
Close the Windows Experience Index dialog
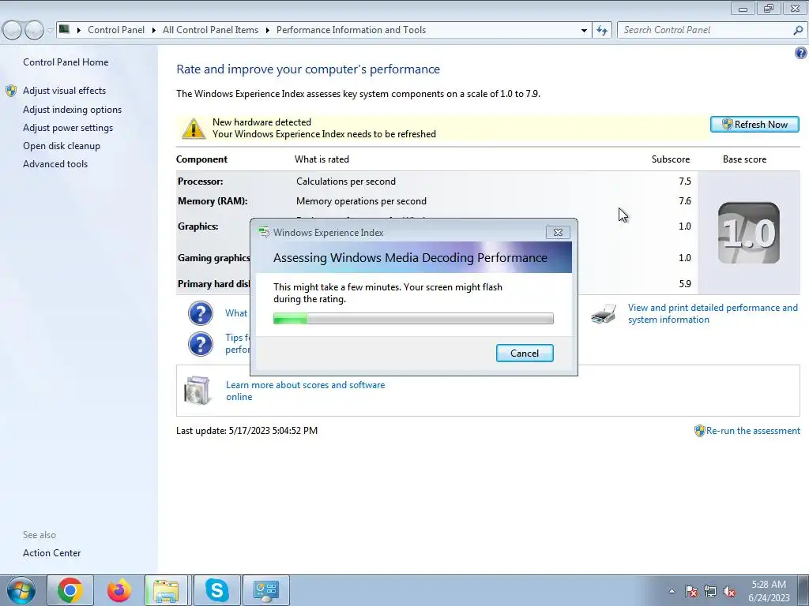click(x=558, y=233)
